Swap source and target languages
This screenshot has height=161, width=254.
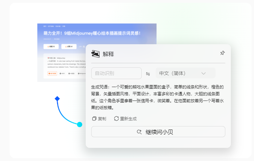point(148,74)
